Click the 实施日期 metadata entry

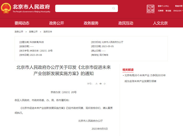tap(26, 46)
